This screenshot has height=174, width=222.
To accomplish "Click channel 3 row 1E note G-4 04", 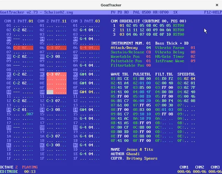I will coord(86,154).
